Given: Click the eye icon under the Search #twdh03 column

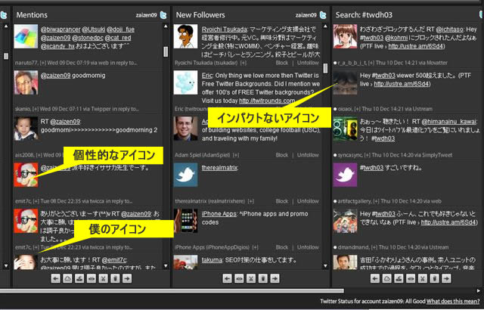Looking at the screenshot, I should coord(411,278).
